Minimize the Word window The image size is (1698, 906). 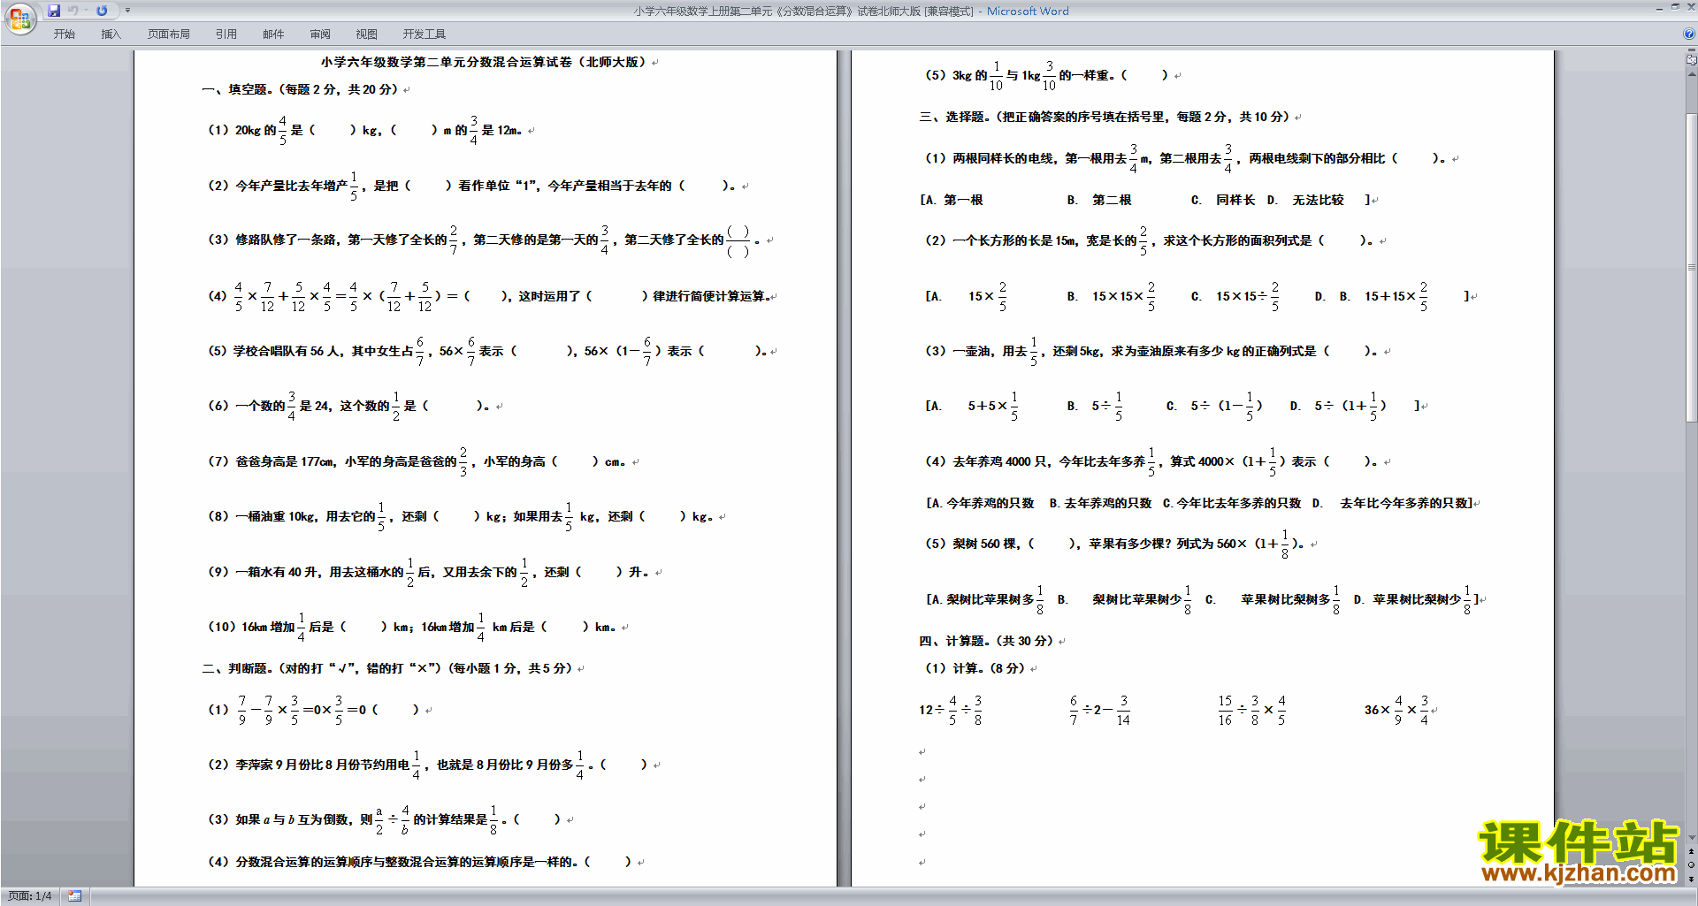[x=1658, y=8]
